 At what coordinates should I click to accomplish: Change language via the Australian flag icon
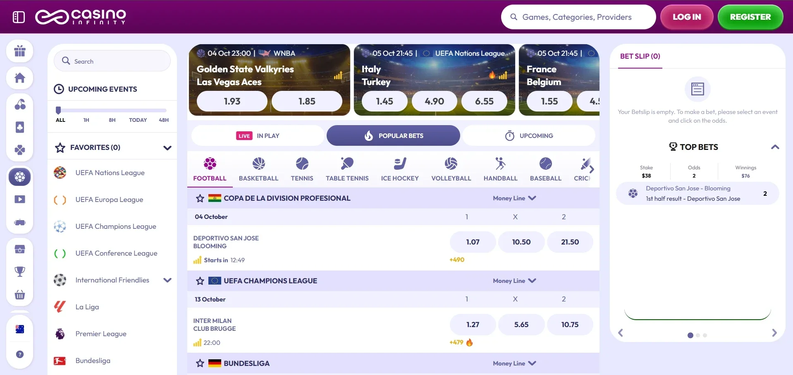[x=20, y=329]
